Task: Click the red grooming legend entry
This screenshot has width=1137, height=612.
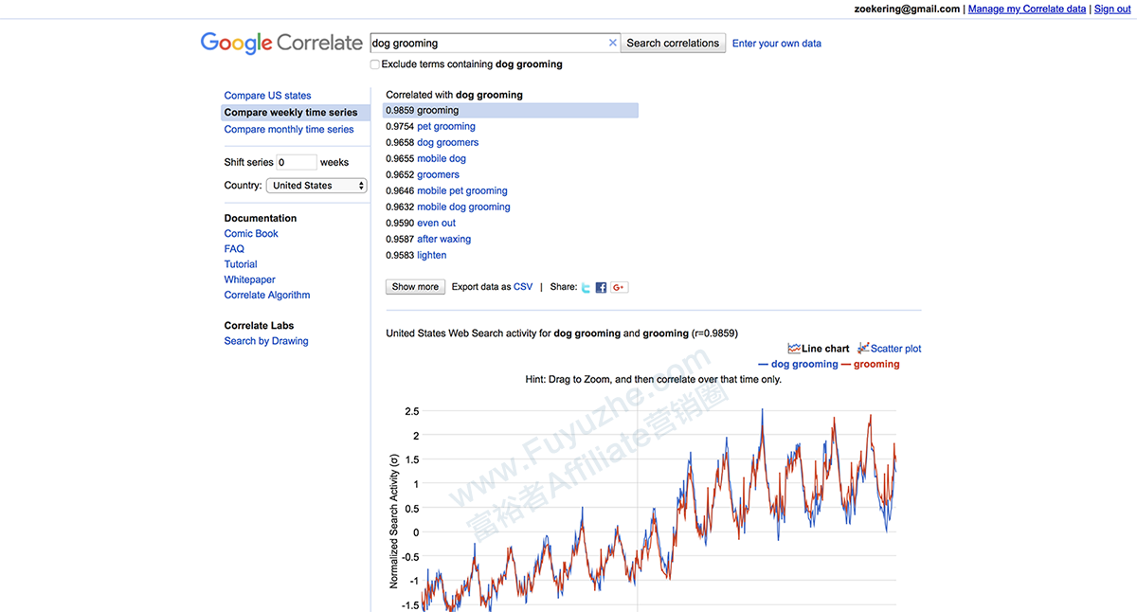Action: [871, 365]
